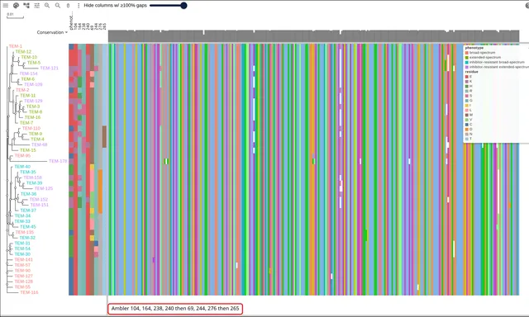Select the TEM-135 leaf label
The height and width of the screenshot is (317, 529).
click(25, 232)
